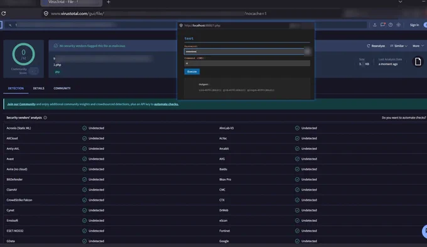
Task: Click the Sign in link
Action: pos(414,25)
